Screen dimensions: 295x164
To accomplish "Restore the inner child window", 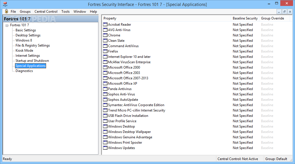I will pyautogui.click(x=285, y=12).
